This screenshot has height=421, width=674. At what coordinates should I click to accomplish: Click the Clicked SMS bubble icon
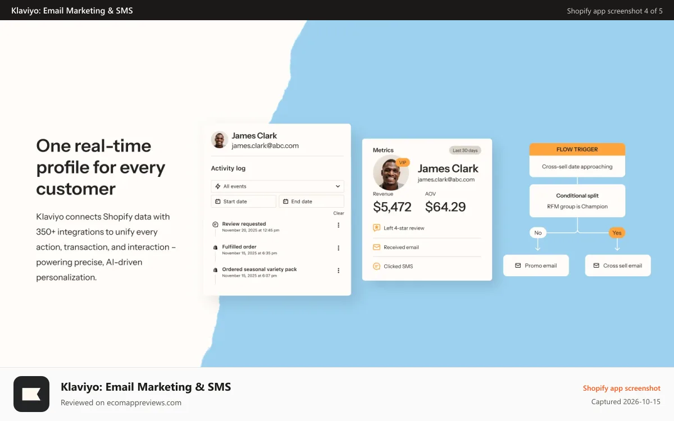[377, 267]
